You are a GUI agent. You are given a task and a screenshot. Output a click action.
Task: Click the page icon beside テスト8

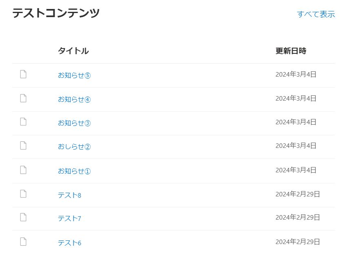pos(23,194)
